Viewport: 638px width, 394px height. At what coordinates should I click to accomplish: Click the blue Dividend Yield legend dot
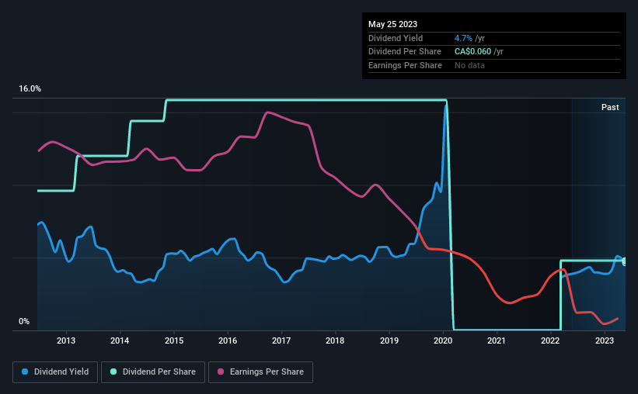(x=25, y=372)
